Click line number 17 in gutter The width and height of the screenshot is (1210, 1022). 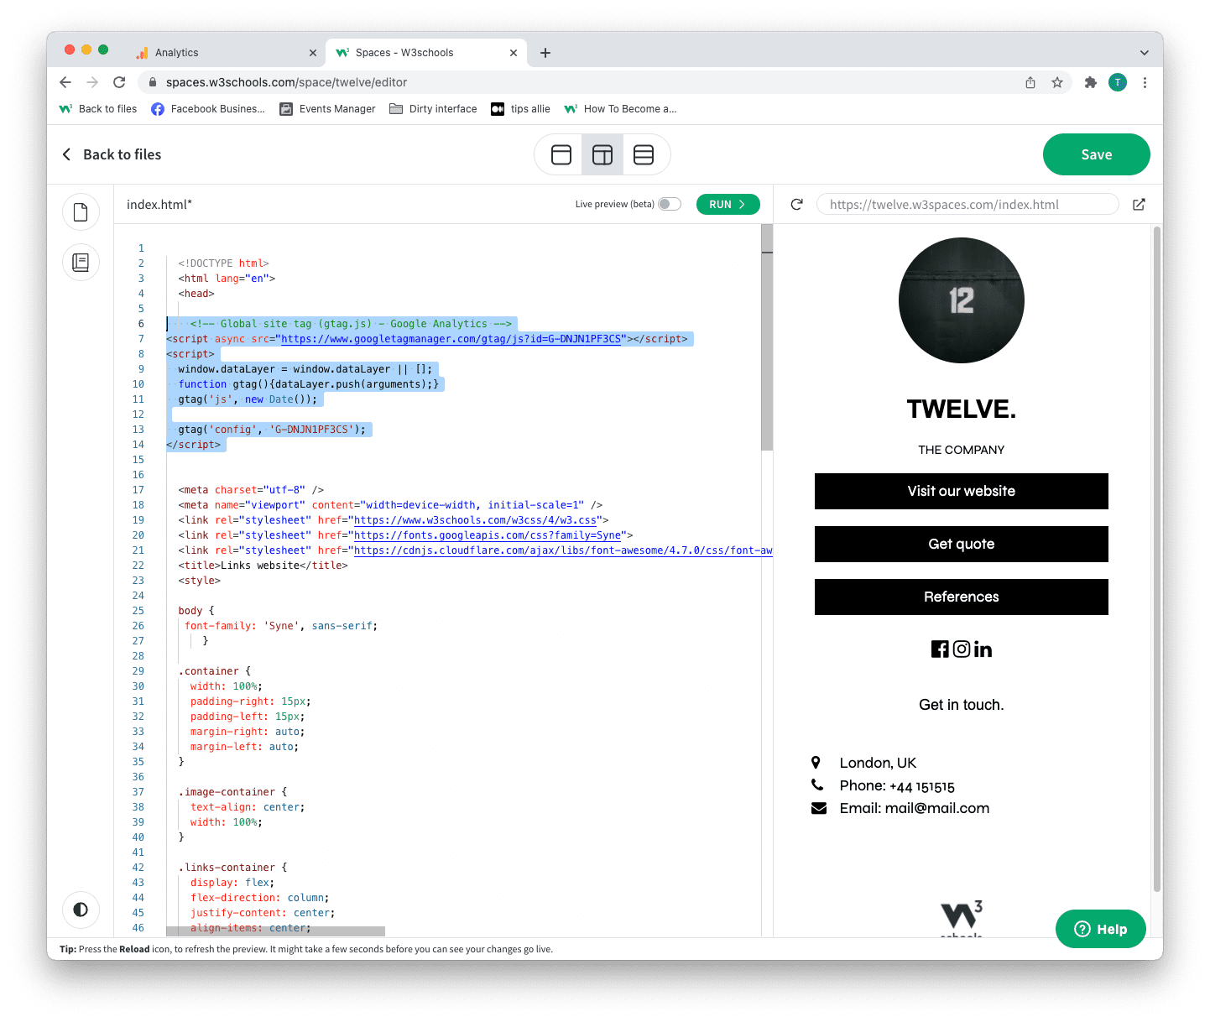[x=138, y=490]
